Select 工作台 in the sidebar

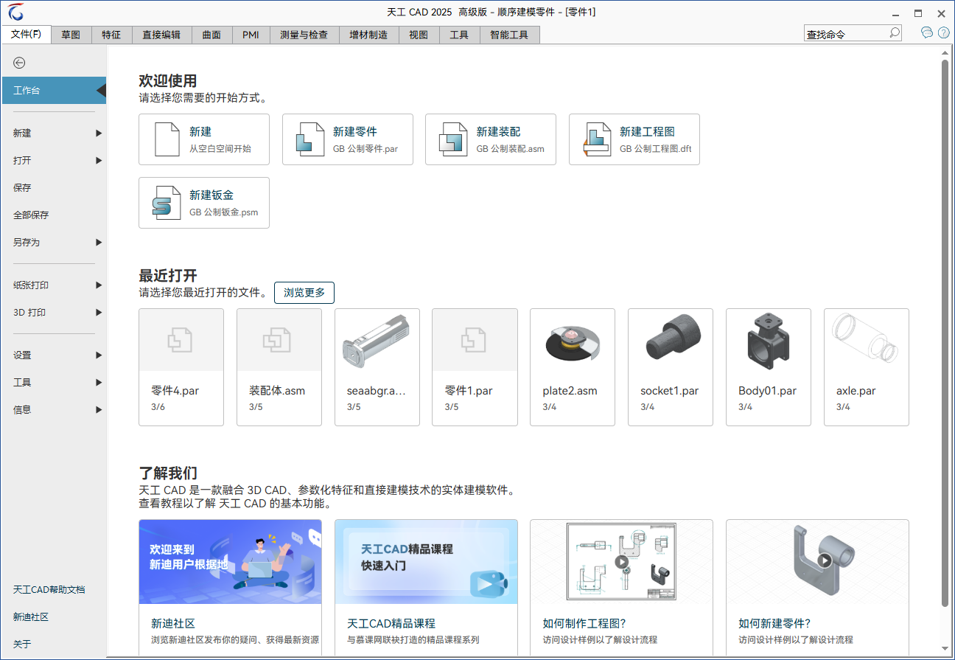[x=54, y=91]
